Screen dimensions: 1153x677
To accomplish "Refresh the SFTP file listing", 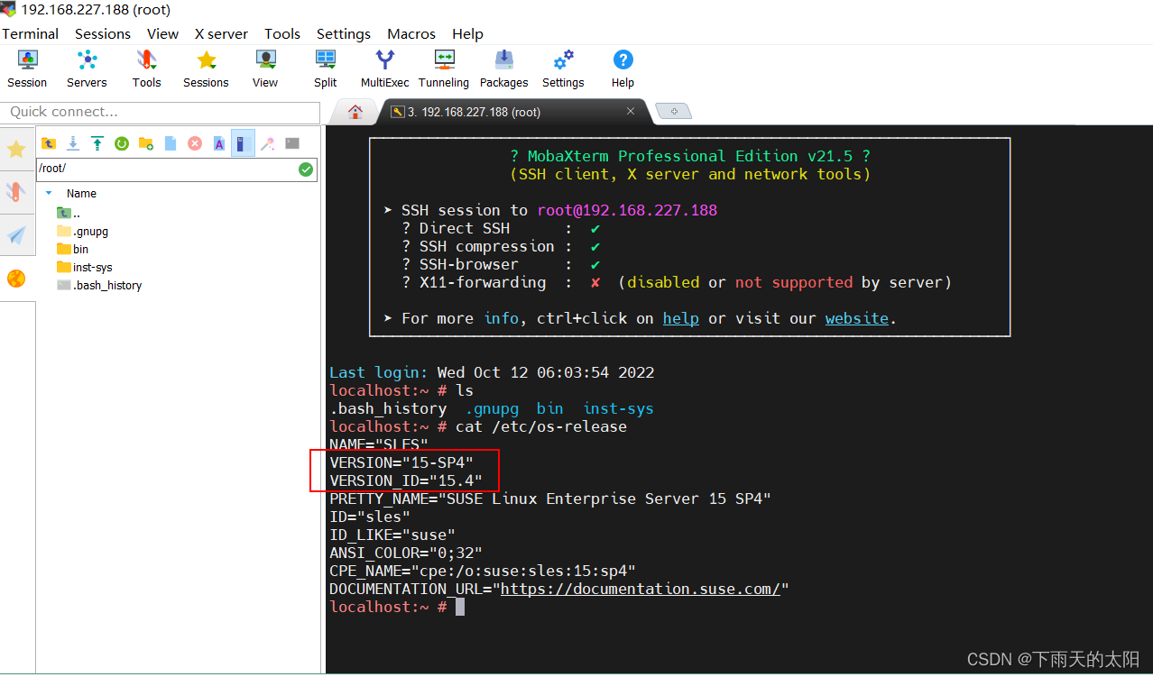I will (121, 142).
